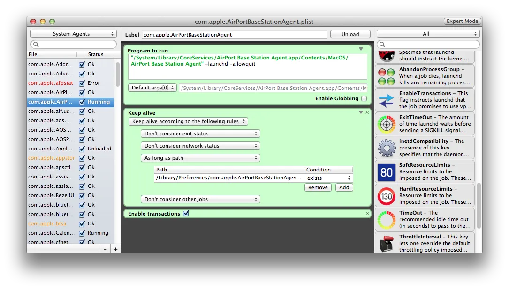
Task: Click the HardResourceLimits 130 sign icon
Action: [386, 195]
